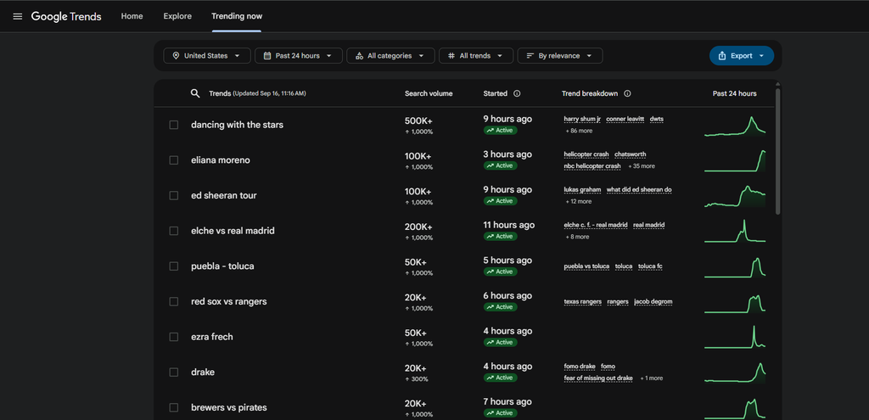Open the 'lukas graham' breakdown link
The height and width of the screenshot is (420, 869).
pyautogui.click(x=582, y=190)
